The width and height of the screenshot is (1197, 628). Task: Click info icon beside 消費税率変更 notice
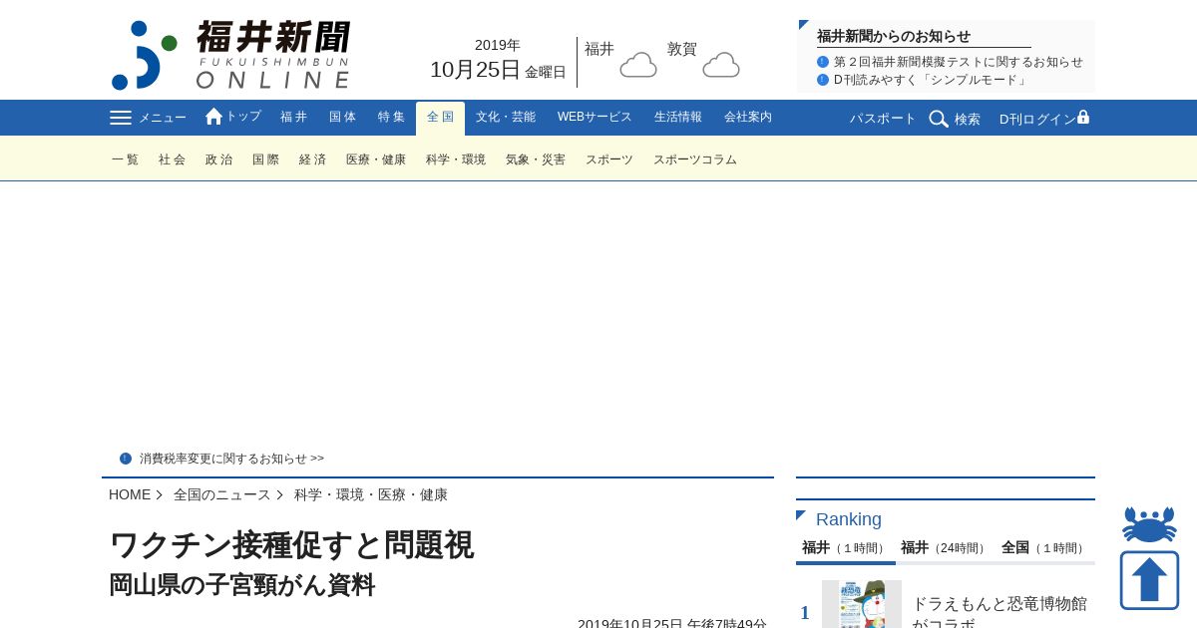coord(126,459)
